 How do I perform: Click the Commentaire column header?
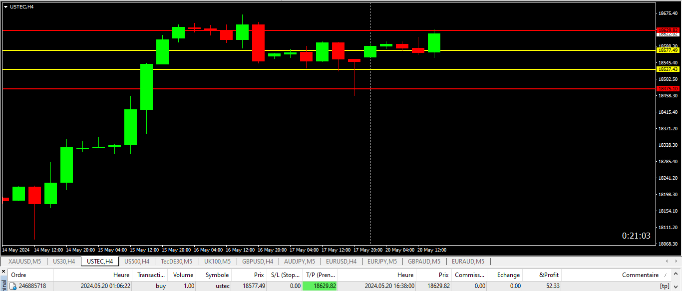tap(617, 275)
